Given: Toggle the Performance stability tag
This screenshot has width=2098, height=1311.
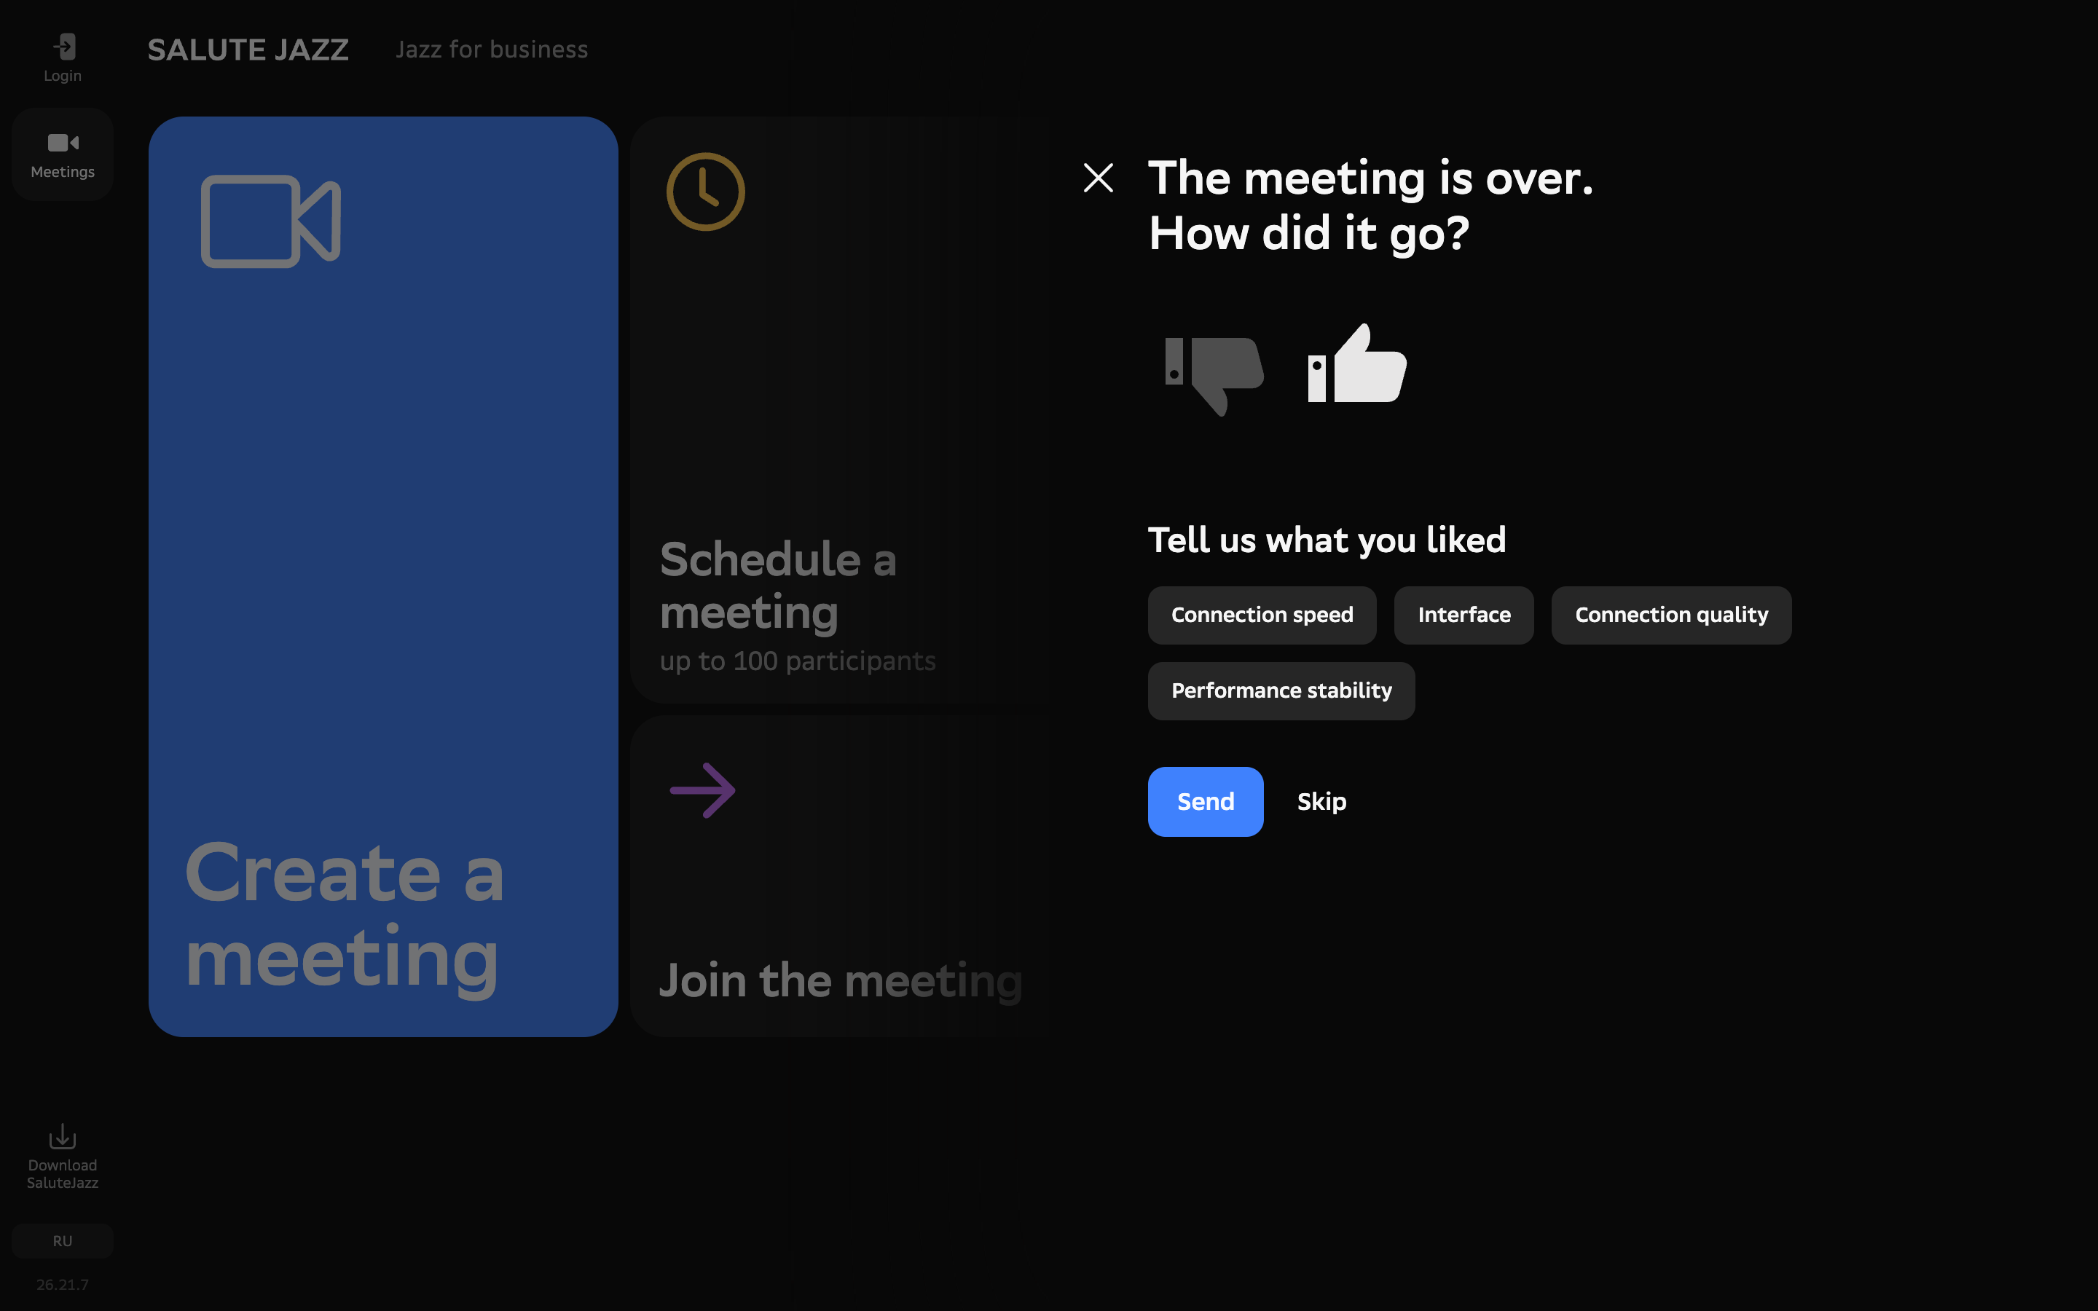Looking at the screenshot, I should (x=1281, y=691).
